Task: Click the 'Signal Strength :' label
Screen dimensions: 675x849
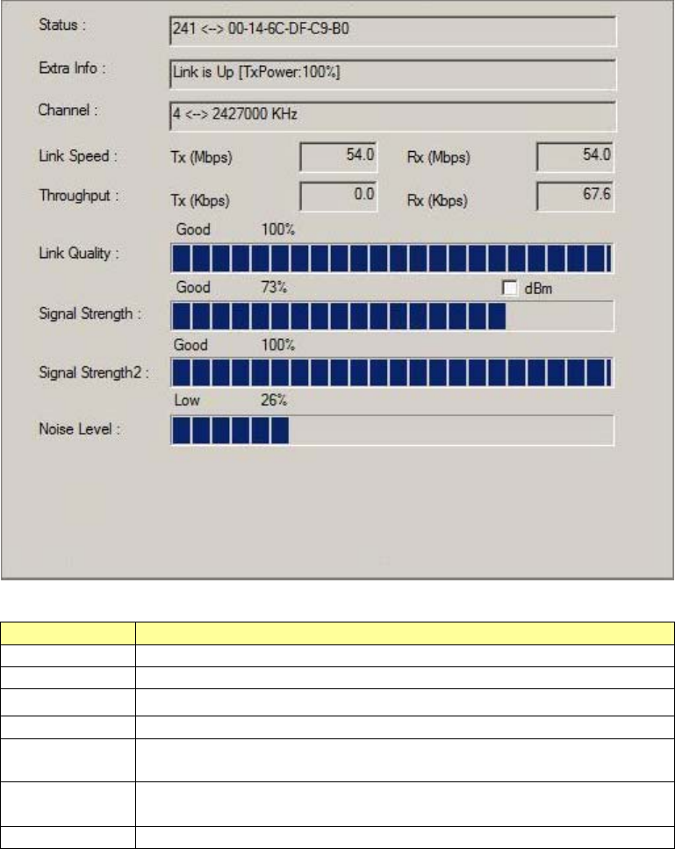Action: click(x=90, y=314)
